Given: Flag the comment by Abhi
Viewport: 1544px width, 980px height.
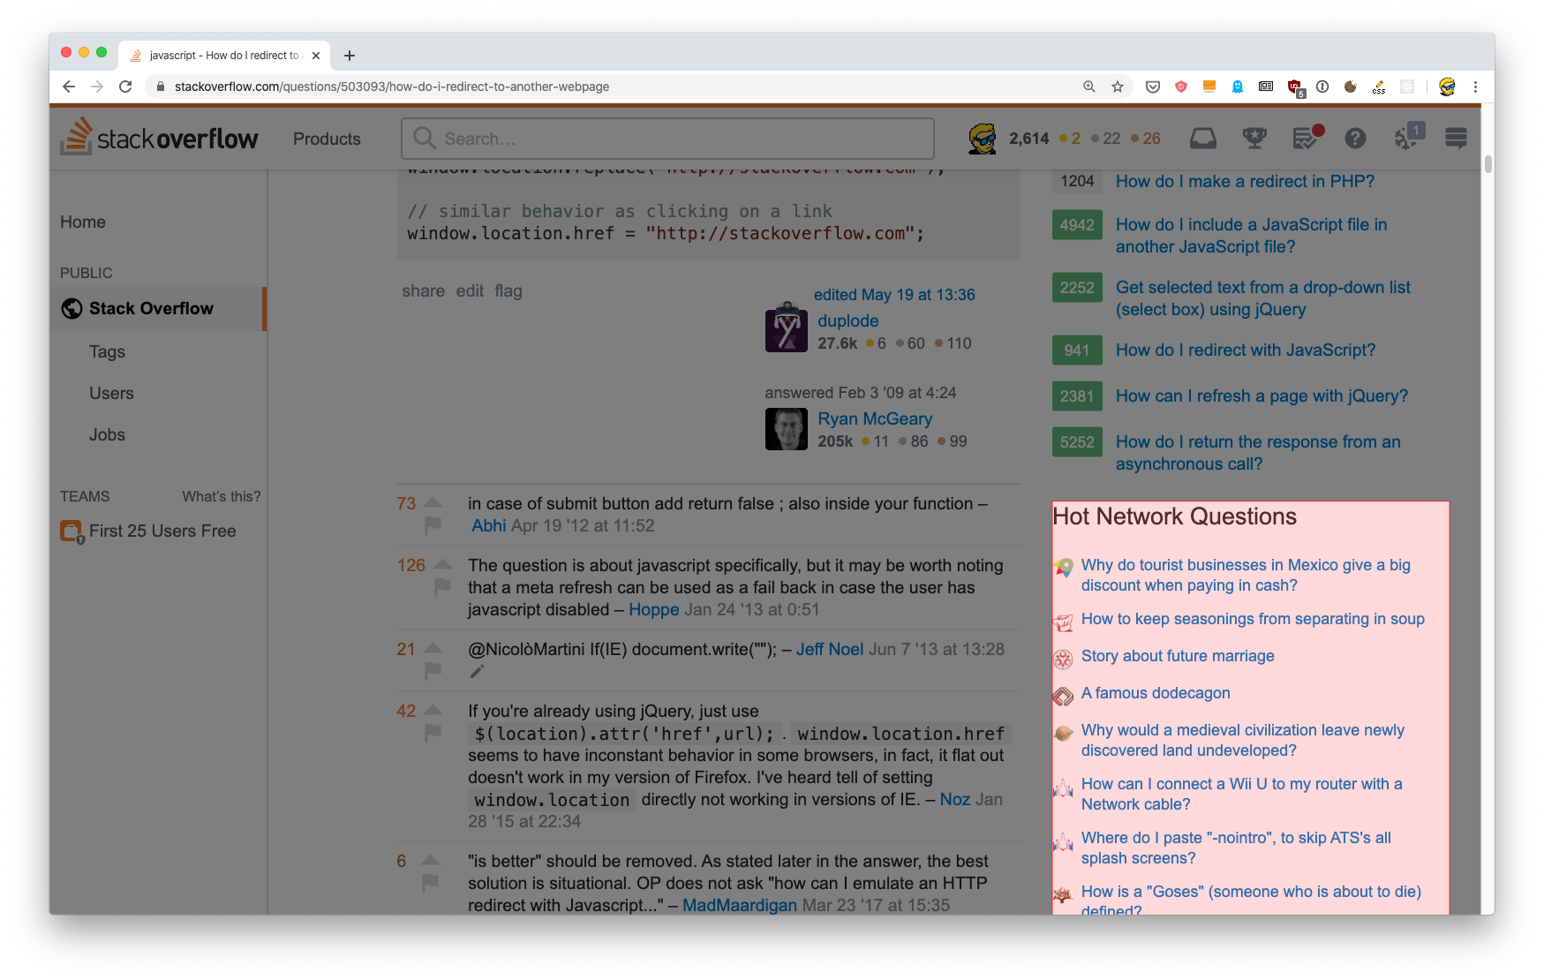Looking at the screenshot, I should point(433,525).
